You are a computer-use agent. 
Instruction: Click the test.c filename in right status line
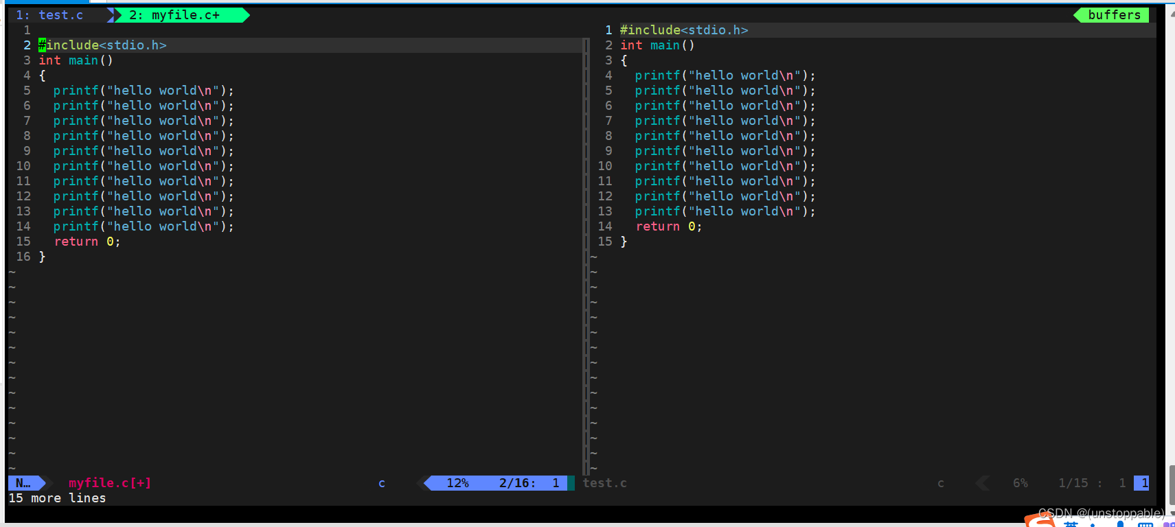click(x=605, y=483)
